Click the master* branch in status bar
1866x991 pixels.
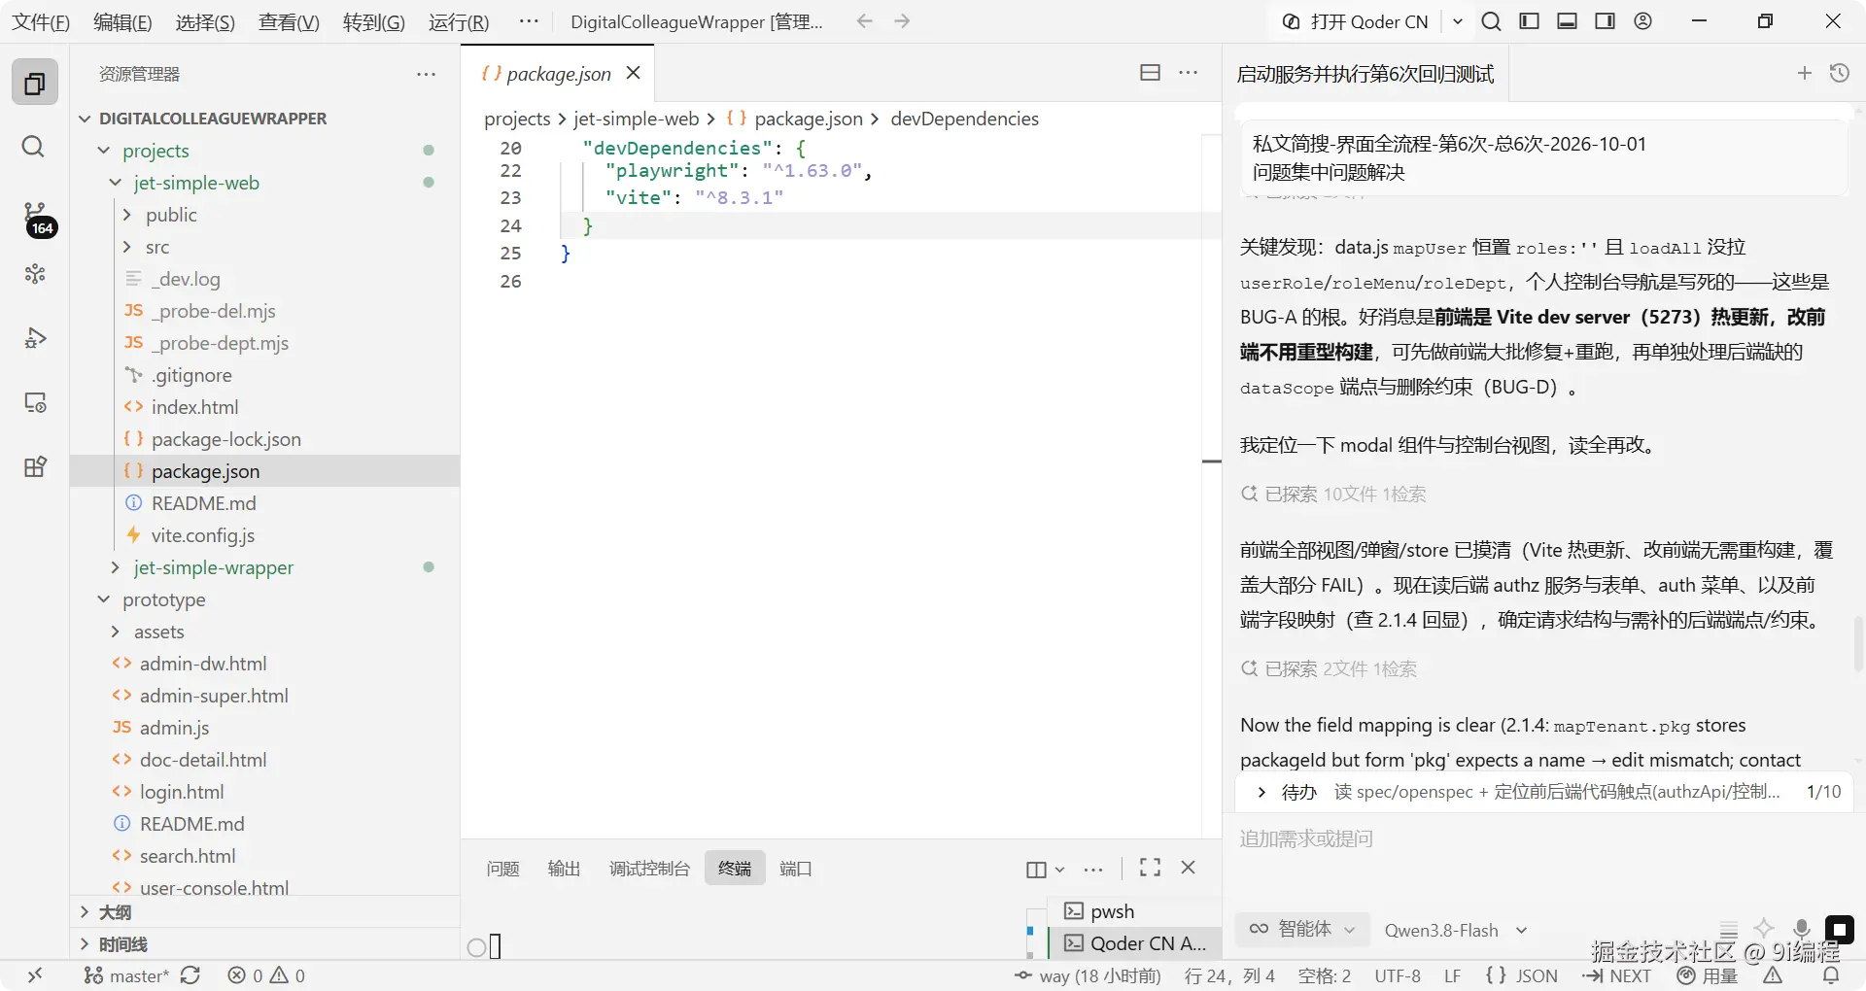coord(126,975)
